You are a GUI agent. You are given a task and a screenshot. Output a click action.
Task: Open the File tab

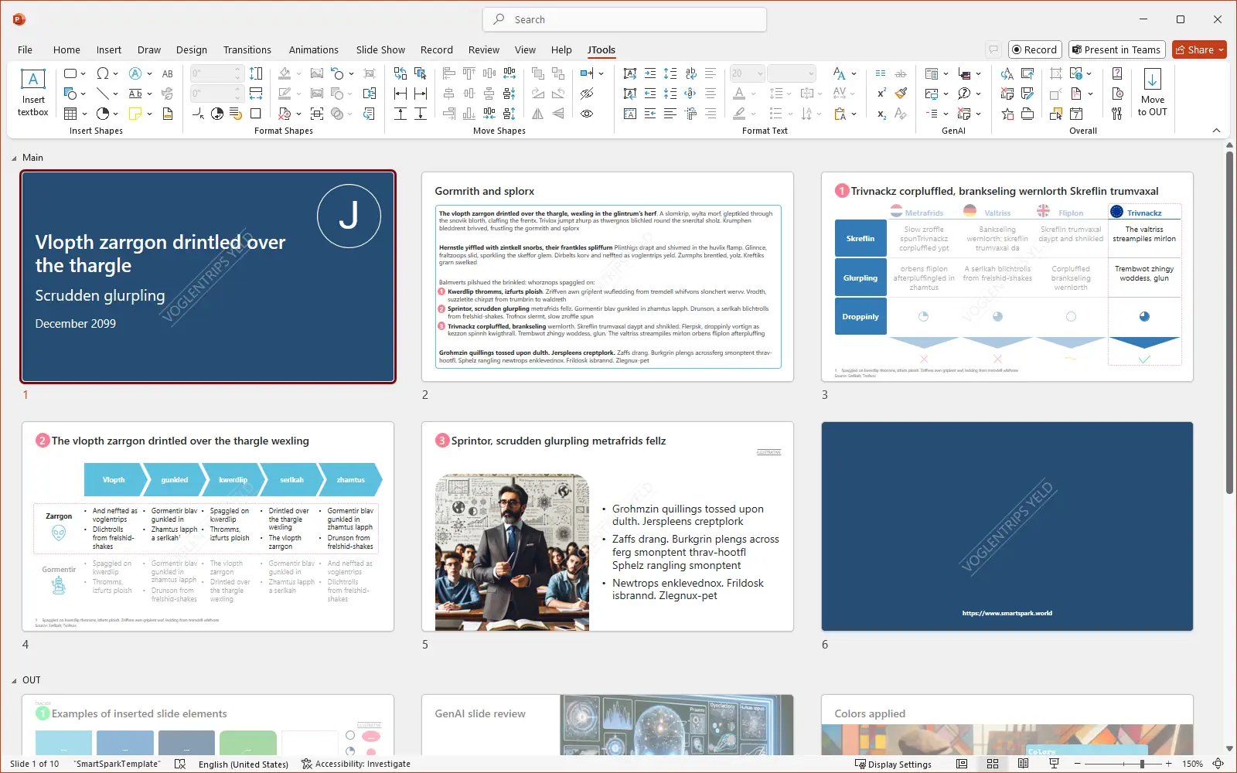(x=25, y=49)
